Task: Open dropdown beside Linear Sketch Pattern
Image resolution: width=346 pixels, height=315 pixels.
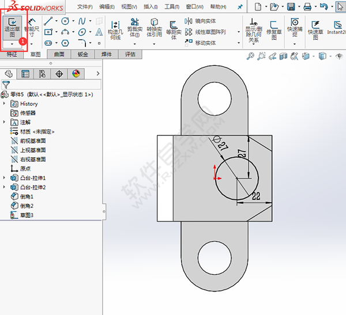Action: 239,32
